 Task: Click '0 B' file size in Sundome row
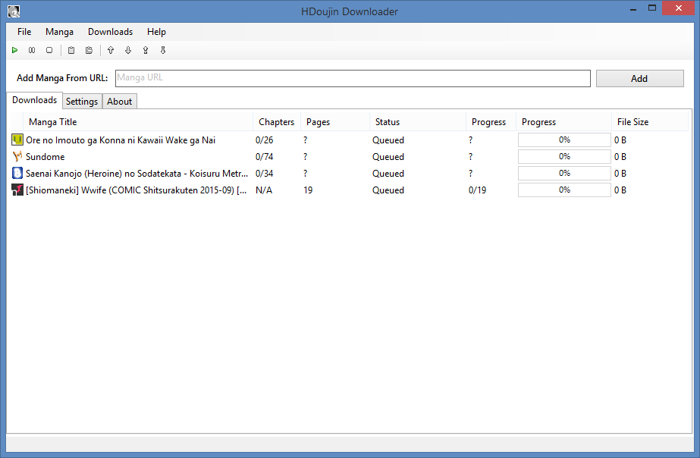620,157
